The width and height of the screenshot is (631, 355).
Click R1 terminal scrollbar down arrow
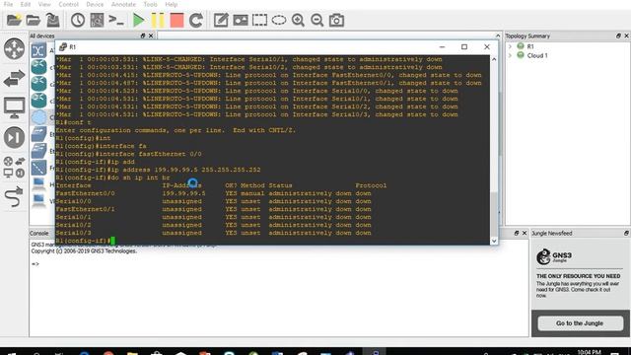click(x=494, y=241)
